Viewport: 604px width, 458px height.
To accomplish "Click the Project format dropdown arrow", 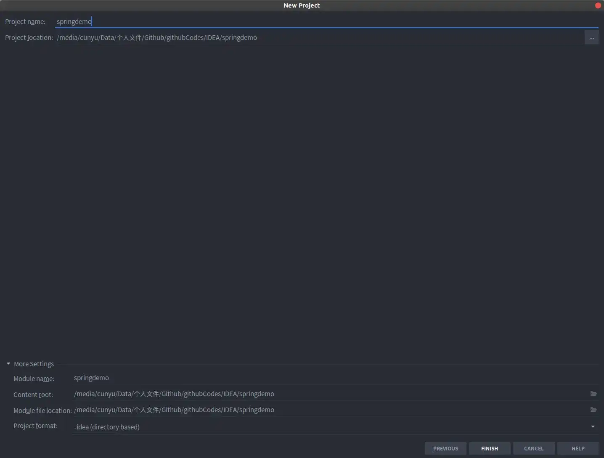I will pyautogui.click(x=593, y=427).
